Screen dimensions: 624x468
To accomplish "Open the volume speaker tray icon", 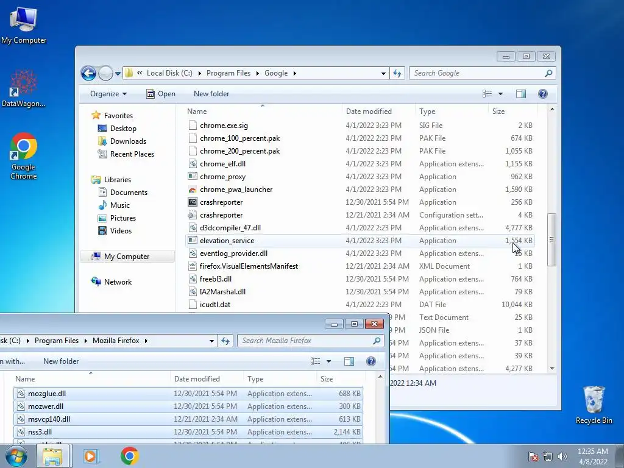I will (x=562, y=456).
